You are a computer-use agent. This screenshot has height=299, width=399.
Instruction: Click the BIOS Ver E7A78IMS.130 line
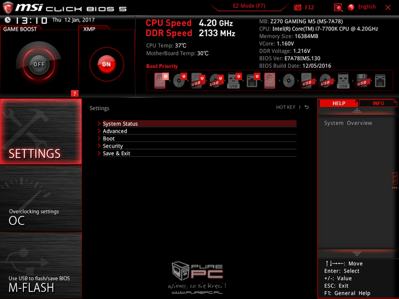click(x=289, y=58)
